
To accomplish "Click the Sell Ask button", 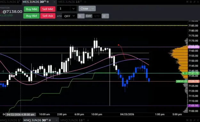I will click(x=48, y=16).
